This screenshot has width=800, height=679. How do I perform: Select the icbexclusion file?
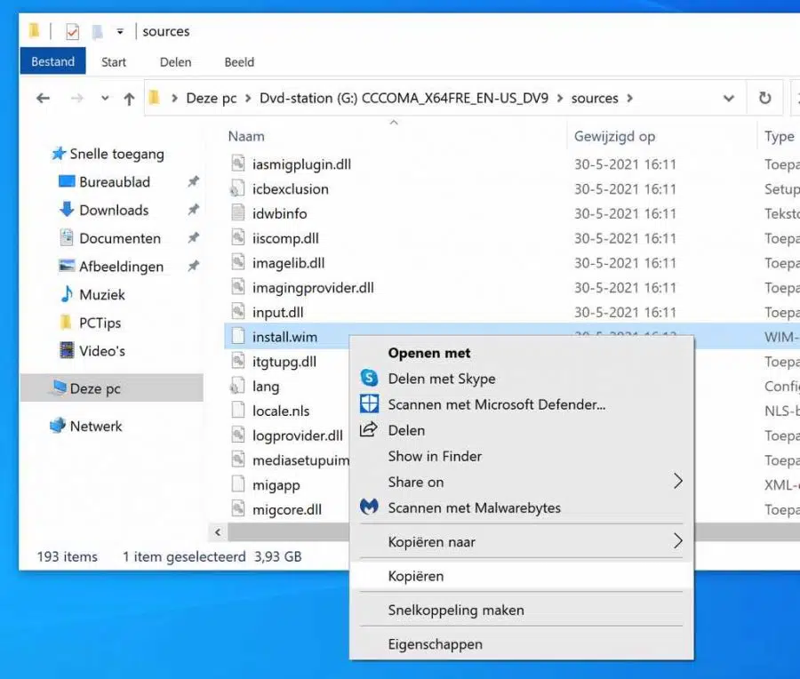click(x=291, y=188)
